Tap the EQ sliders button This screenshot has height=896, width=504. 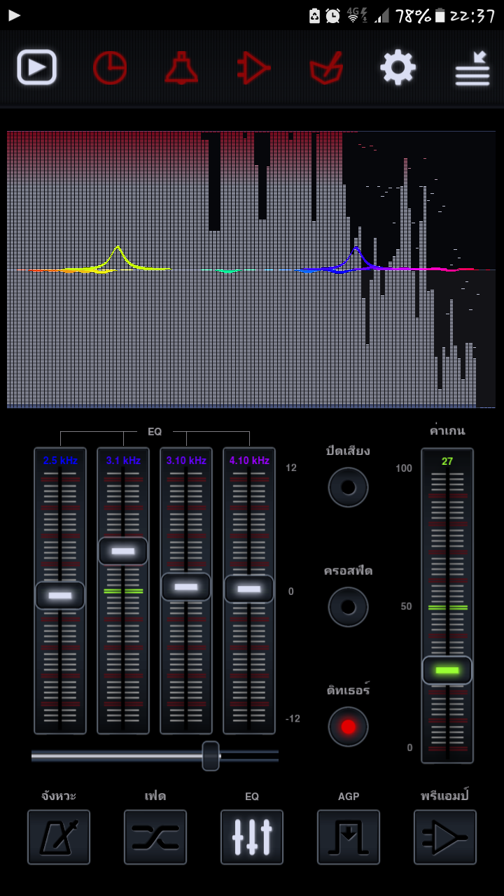[252, 837]
